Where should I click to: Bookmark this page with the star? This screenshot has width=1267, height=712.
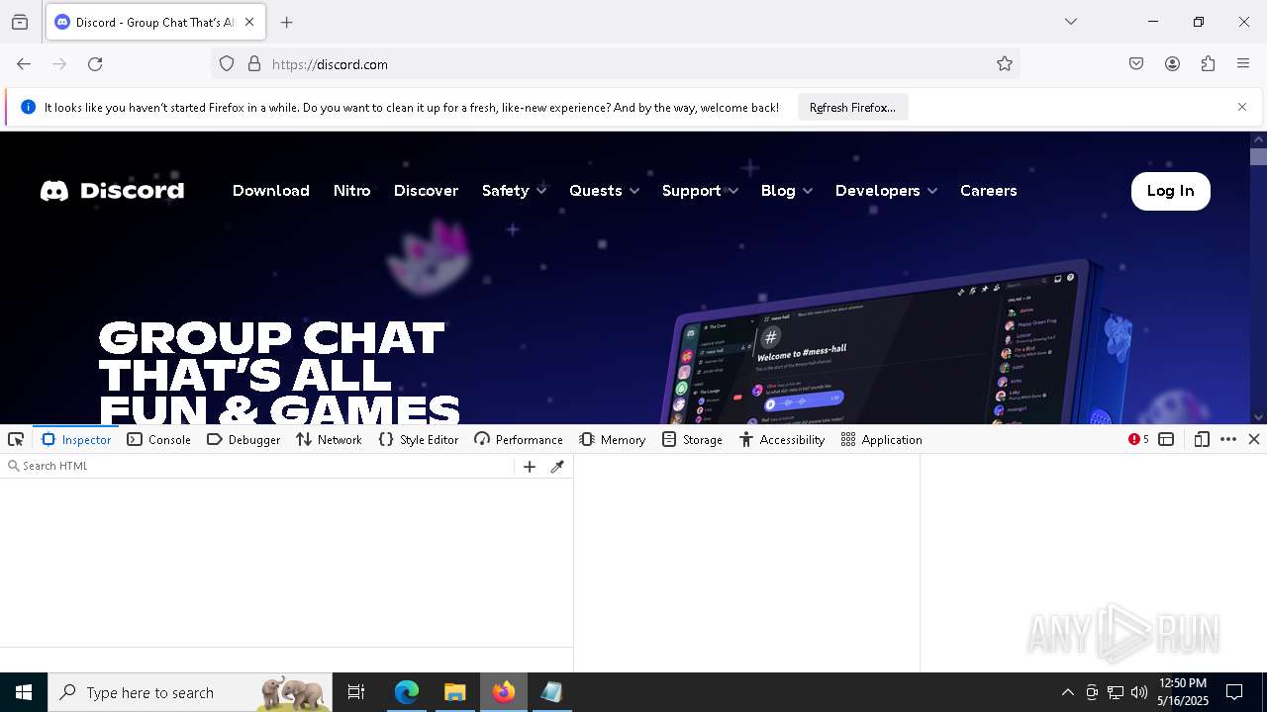pyautogui.click(x=1005, y=64)
